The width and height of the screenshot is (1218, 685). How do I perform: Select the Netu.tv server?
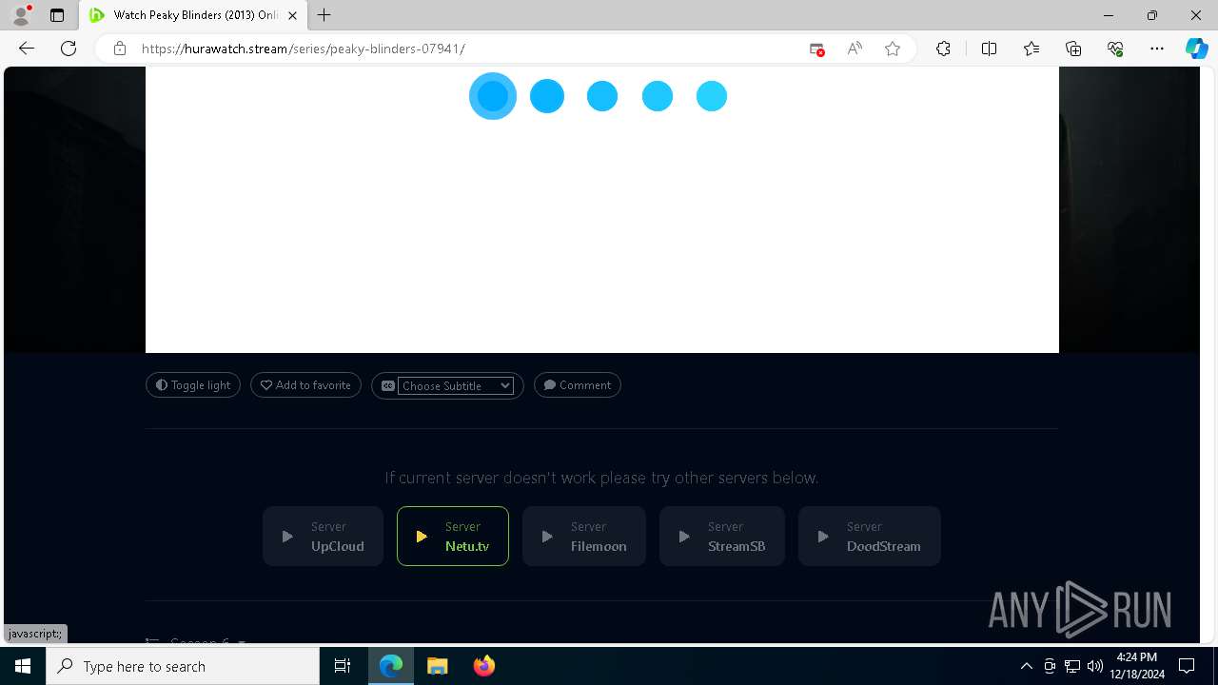tap(453, 537)
